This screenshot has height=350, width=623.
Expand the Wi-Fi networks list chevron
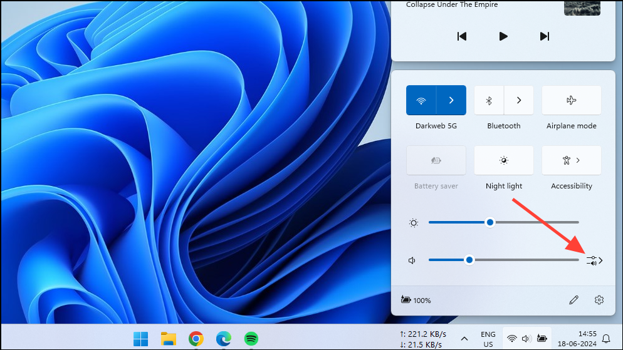(x=451, y=100)
